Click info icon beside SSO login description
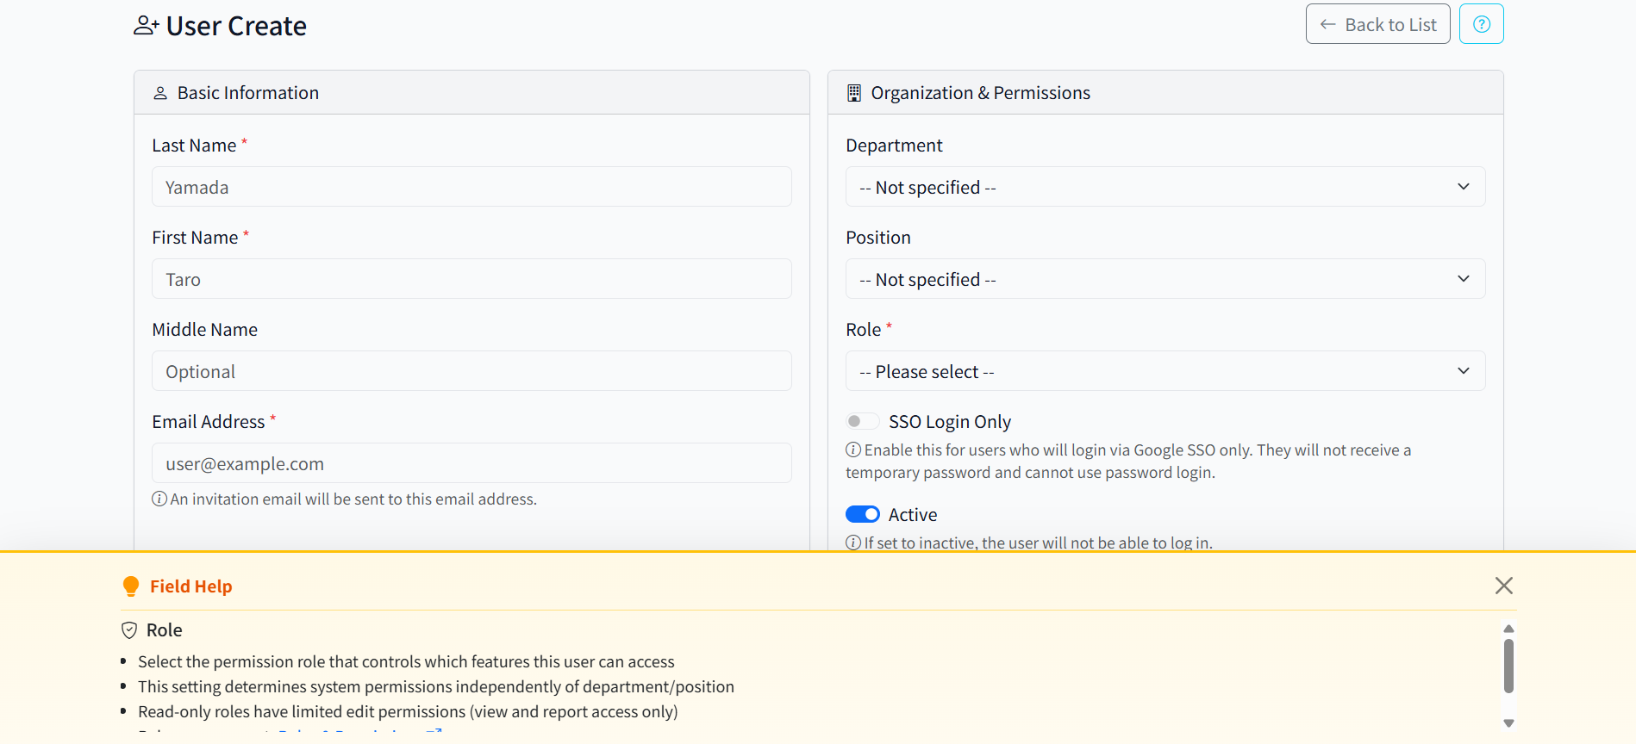 tap(853, 449)
